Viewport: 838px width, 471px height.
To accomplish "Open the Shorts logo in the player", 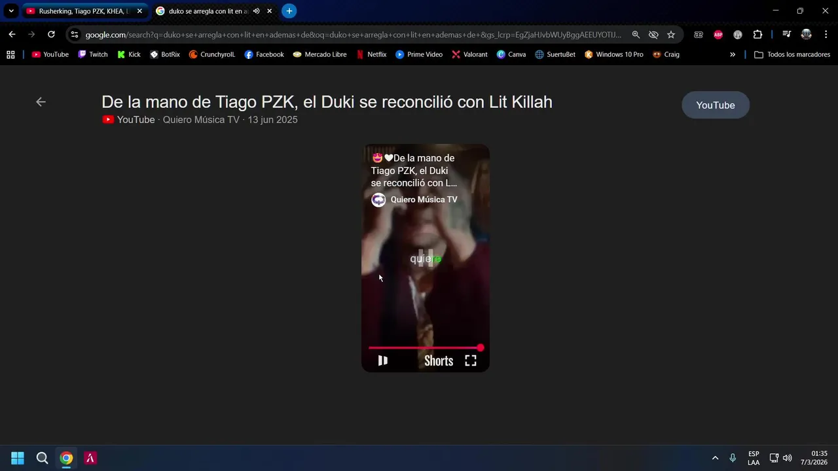I will 439,360.
